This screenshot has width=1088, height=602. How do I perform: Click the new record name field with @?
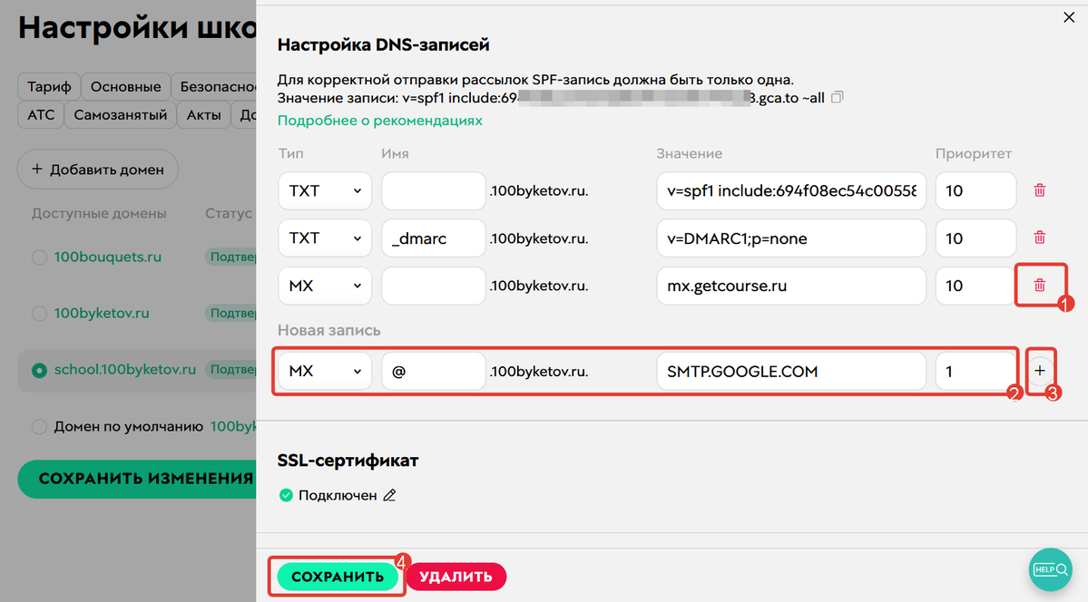434,371
